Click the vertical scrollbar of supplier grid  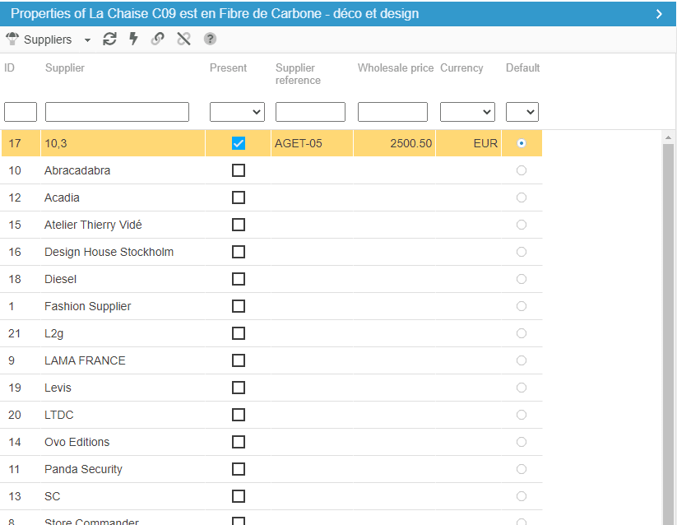pyautogui.click(x=668, y=329)
